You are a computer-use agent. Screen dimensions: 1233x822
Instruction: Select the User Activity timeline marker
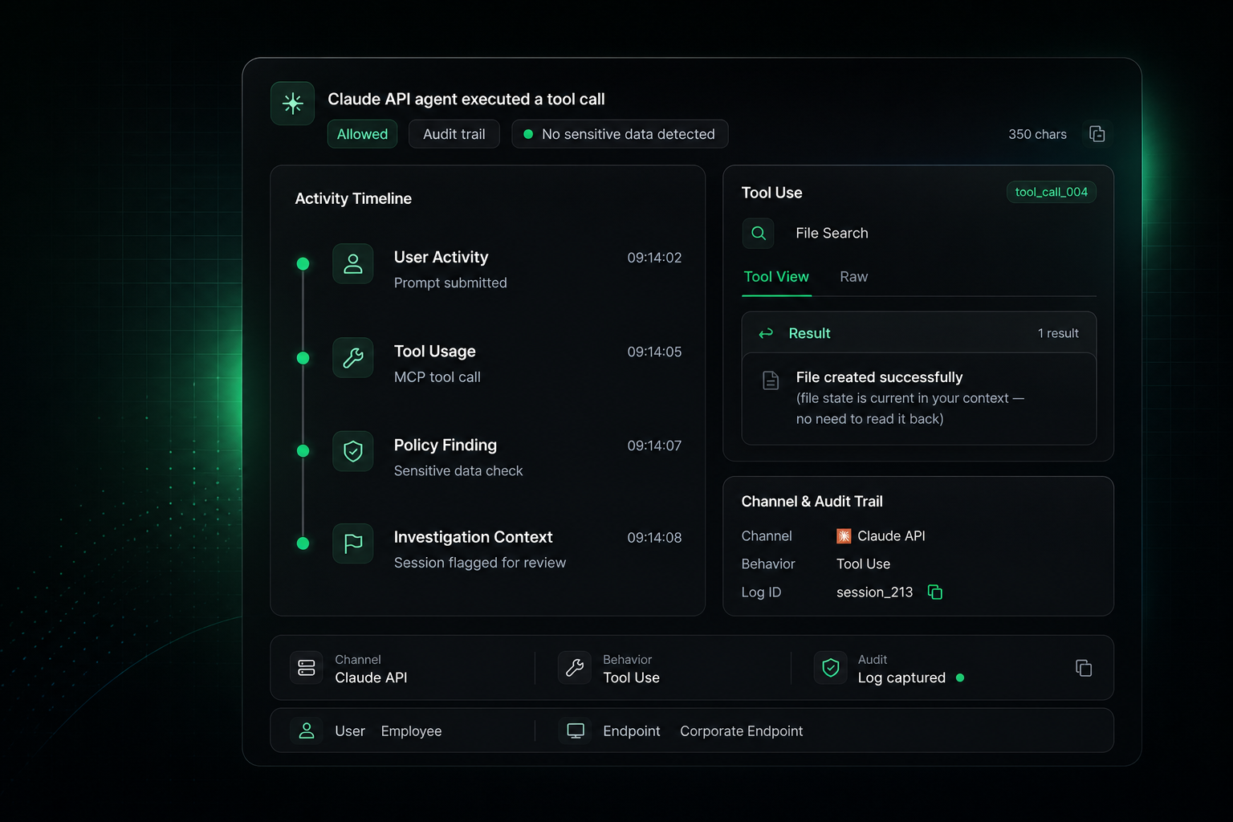click(x=303, y=263)
